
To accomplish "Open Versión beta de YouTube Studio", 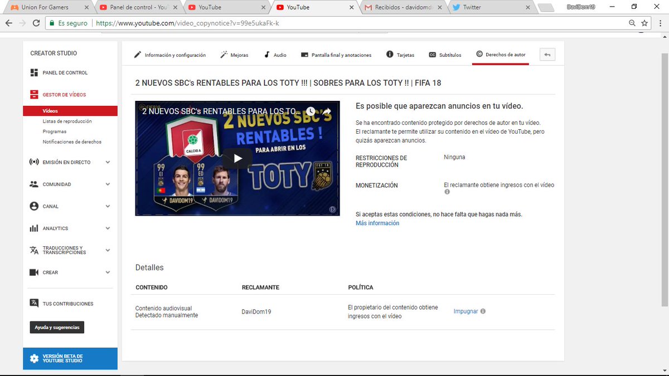I will pos(70,359).
